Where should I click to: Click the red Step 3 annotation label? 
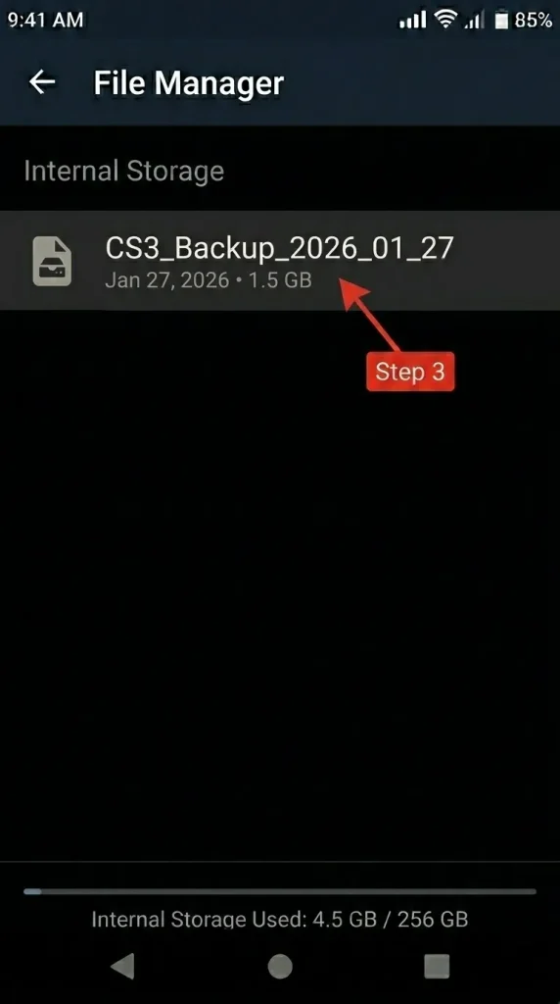[x=410, y=372]
